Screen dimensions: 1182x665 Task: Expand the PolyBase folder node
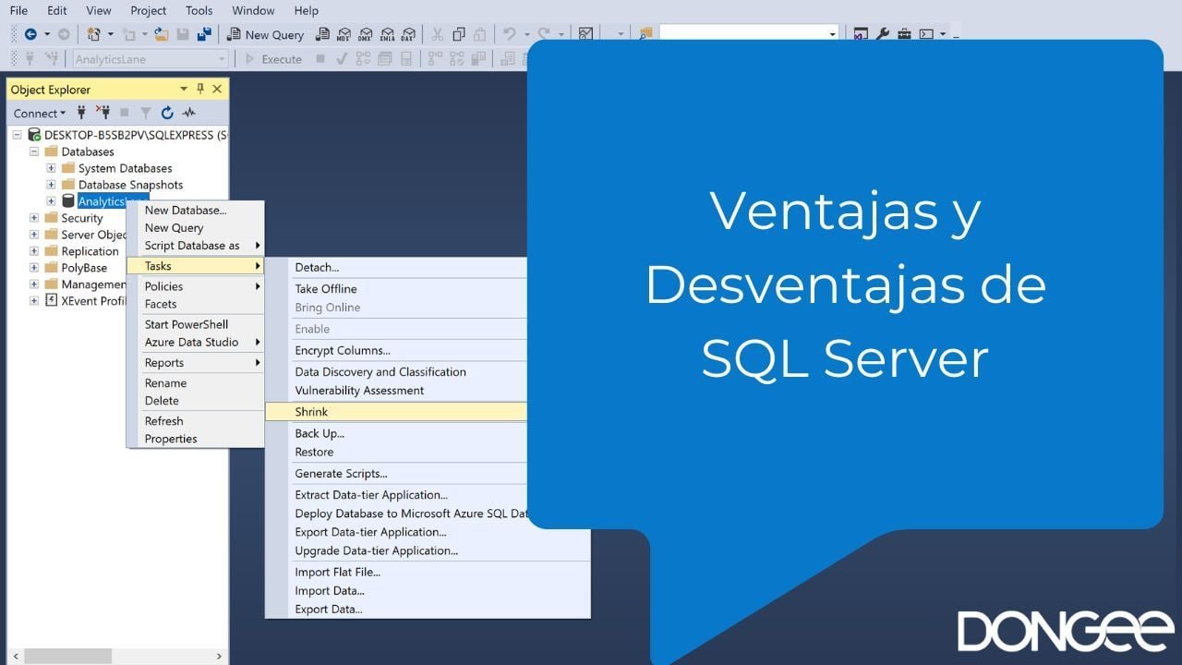(x=34, y=268)
